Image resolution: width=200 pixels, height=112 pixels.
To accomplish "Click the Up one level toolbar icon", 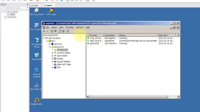I will pyautogui.click(x=52, y=31).
